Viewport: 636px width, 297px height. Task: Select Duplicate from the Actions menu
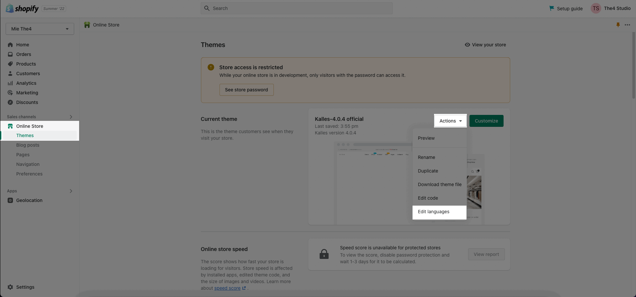click(x=440, y=171)
